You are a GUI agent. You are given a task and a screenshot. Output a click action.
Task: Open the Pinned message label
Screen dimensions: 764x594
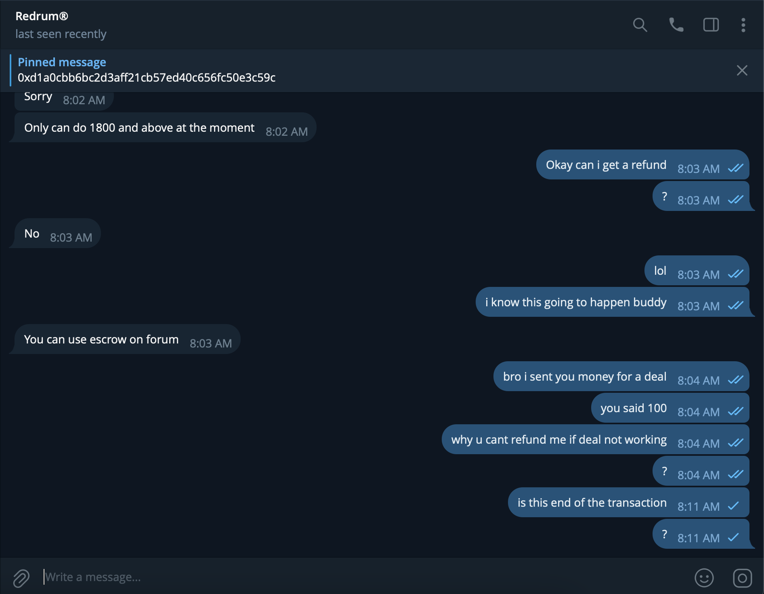point(62,62)
